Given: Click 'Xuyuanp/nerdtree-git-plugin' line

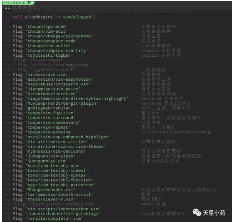Looking at the screenshot, I should (55, 103).
